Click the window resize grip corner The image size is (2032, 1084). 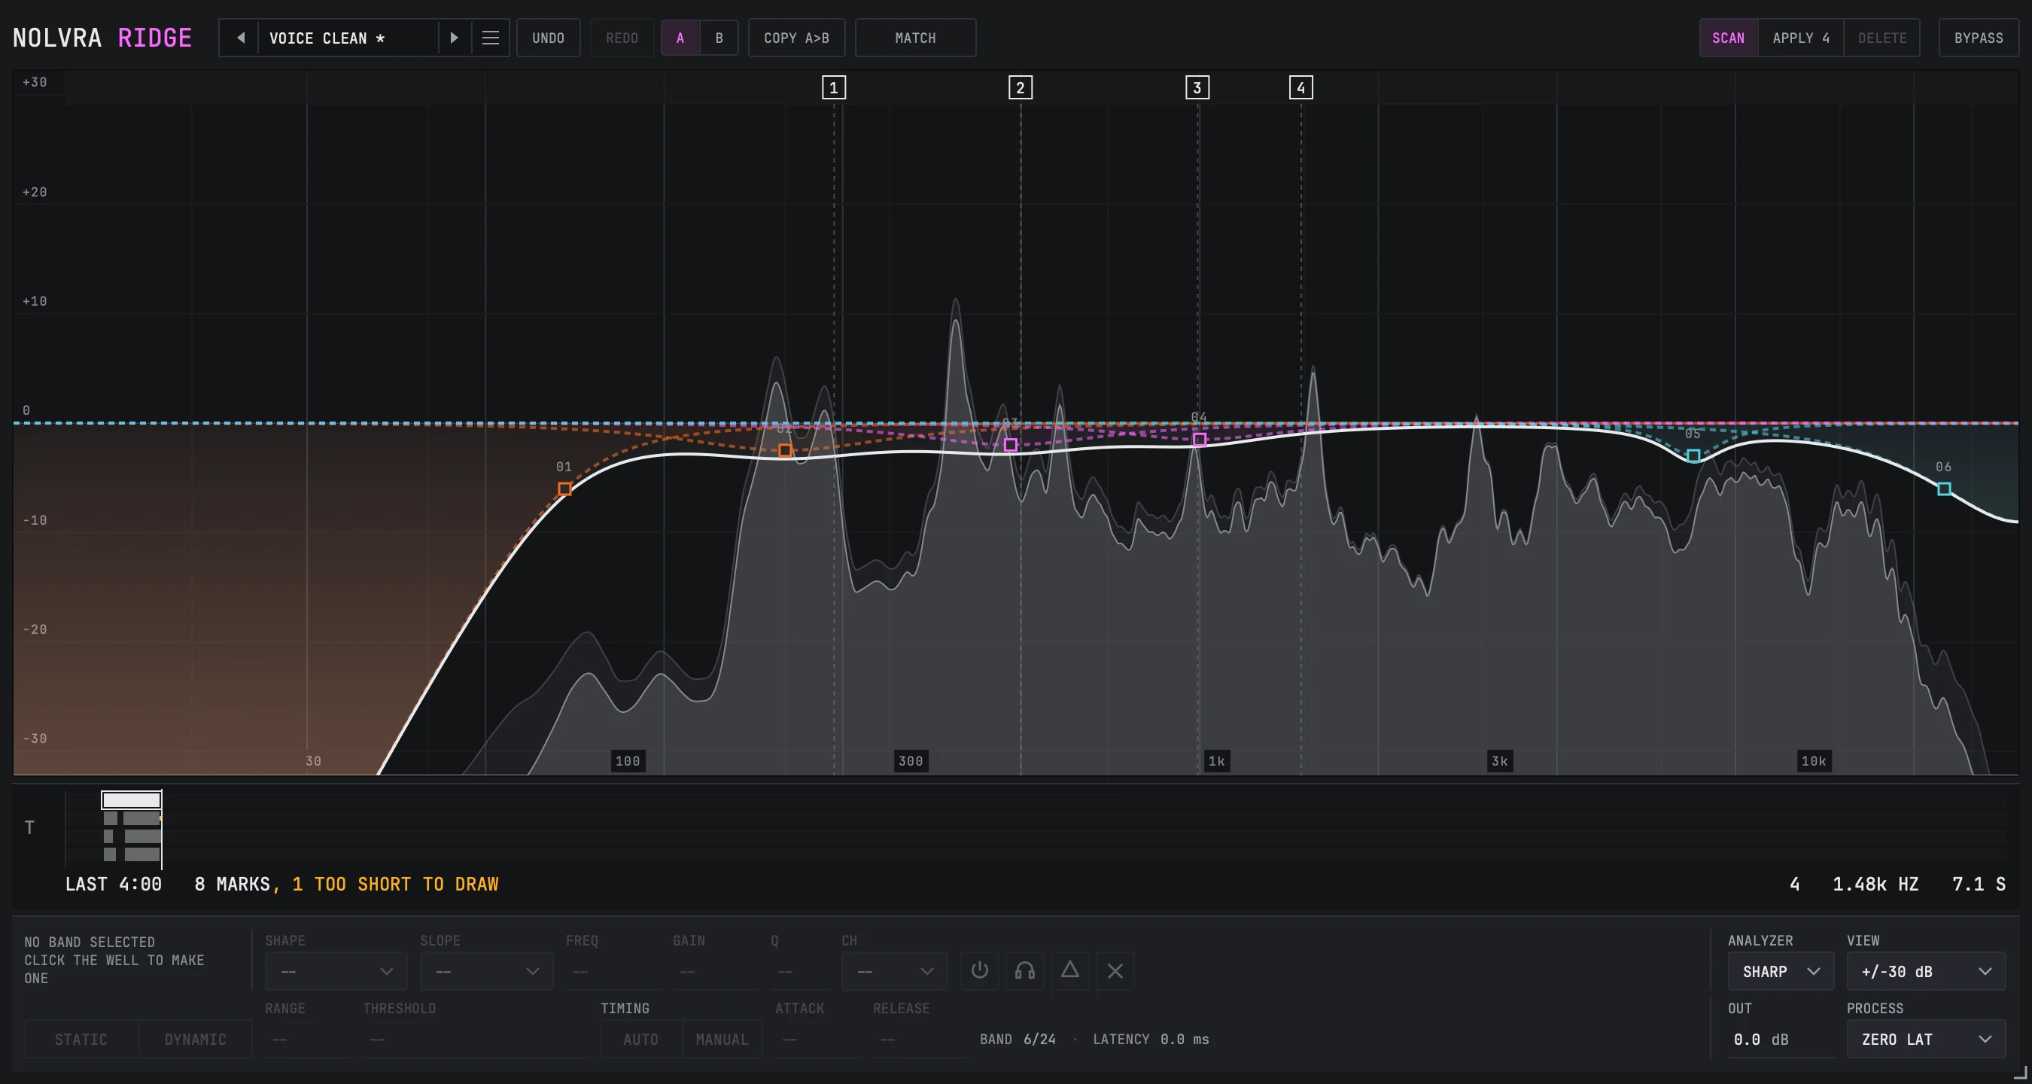click(x=2020, y=1072)
